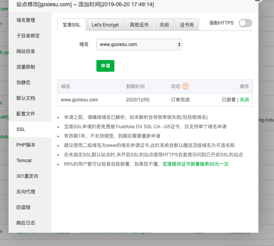274x246 pixels.
Task: Click the note about TrustAsia DV SSL CA
Action: 145,127
